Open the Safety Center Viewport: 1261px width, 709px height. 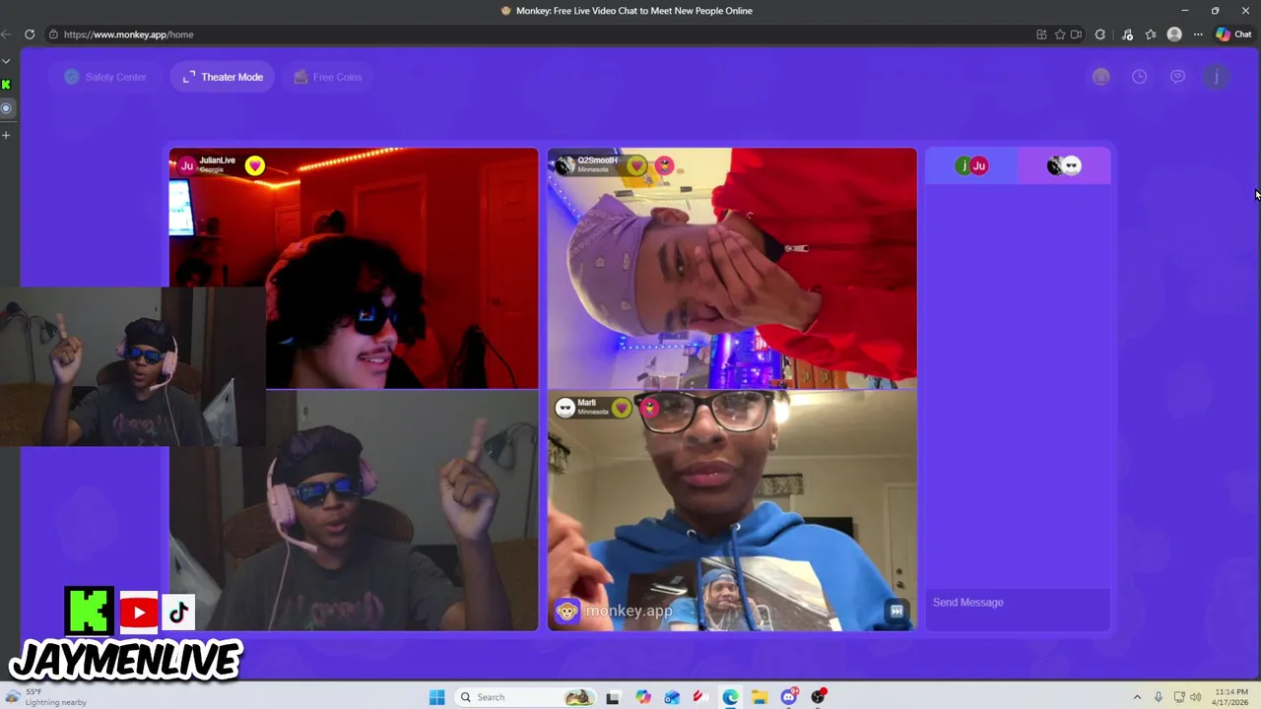(x=104, y=77)
